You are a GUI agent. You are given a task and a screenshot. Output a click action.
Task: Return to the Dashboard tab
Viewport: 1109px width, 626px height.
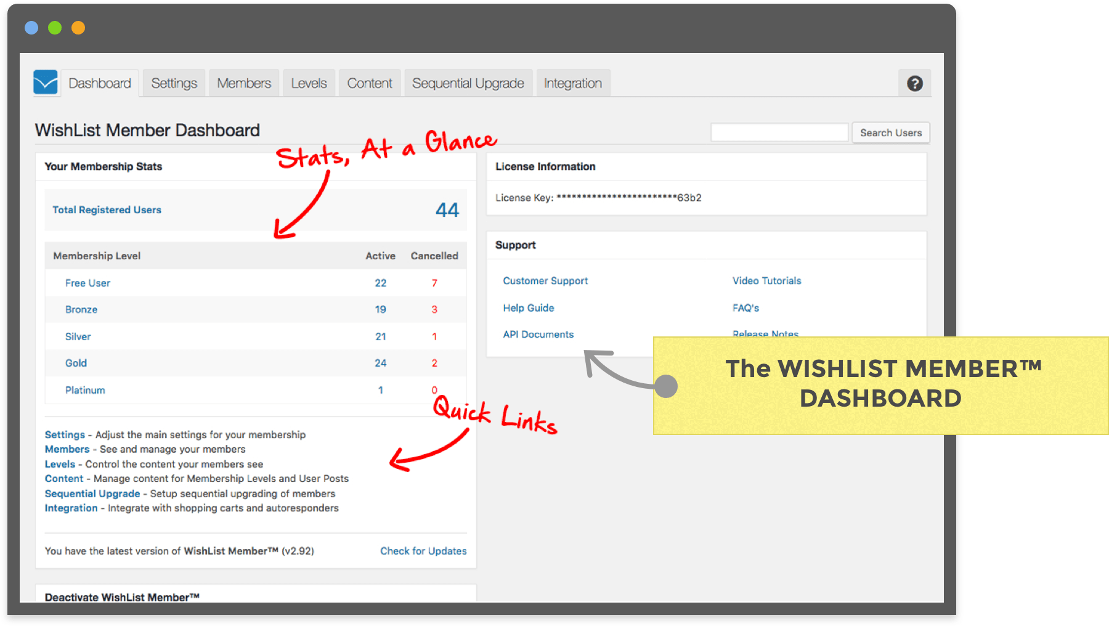tap(100, 83)
